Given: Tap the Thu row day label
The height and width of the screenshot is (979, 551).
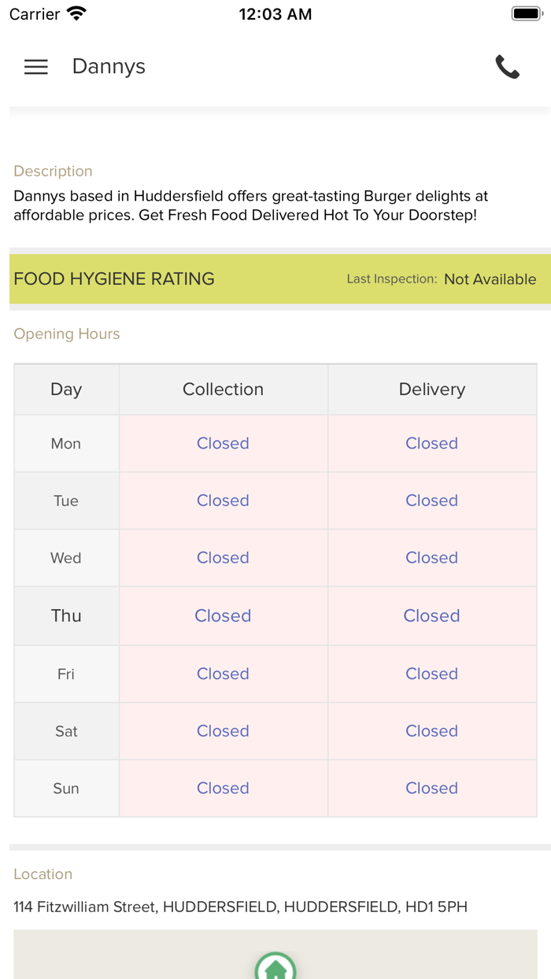Looking at the screenshot, I should [x=66, y=615].
